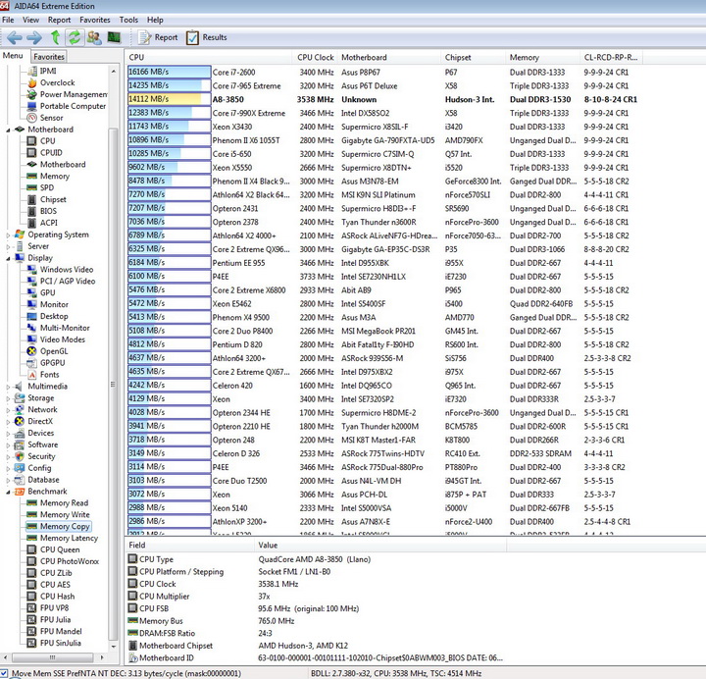
Task: Open the Tools menu
Action: point(128,20)
